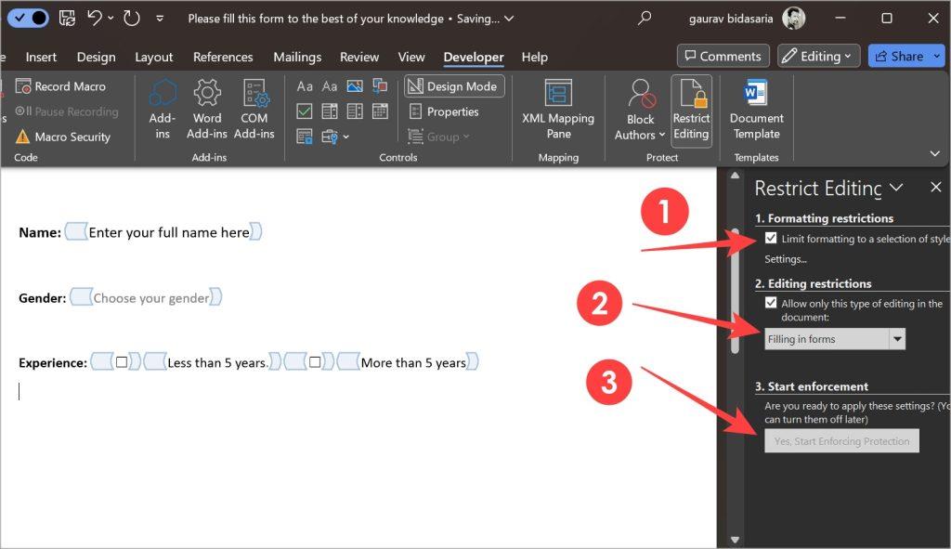Image resolution: width=951 pixels, height=549 pixels.
Task: Toggle Design Mode in Controls group
Action: point(453,86)
